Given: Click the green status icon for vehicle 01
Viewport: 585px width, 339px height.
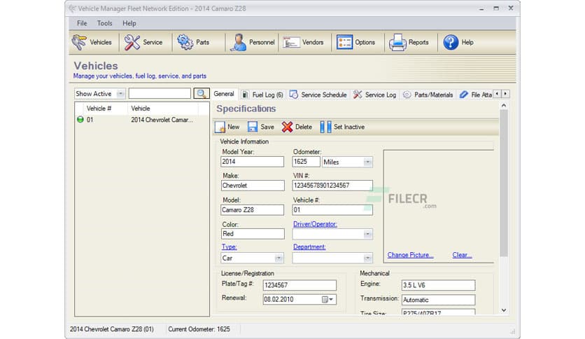Looking at the screenshot, I should (80, 120).
